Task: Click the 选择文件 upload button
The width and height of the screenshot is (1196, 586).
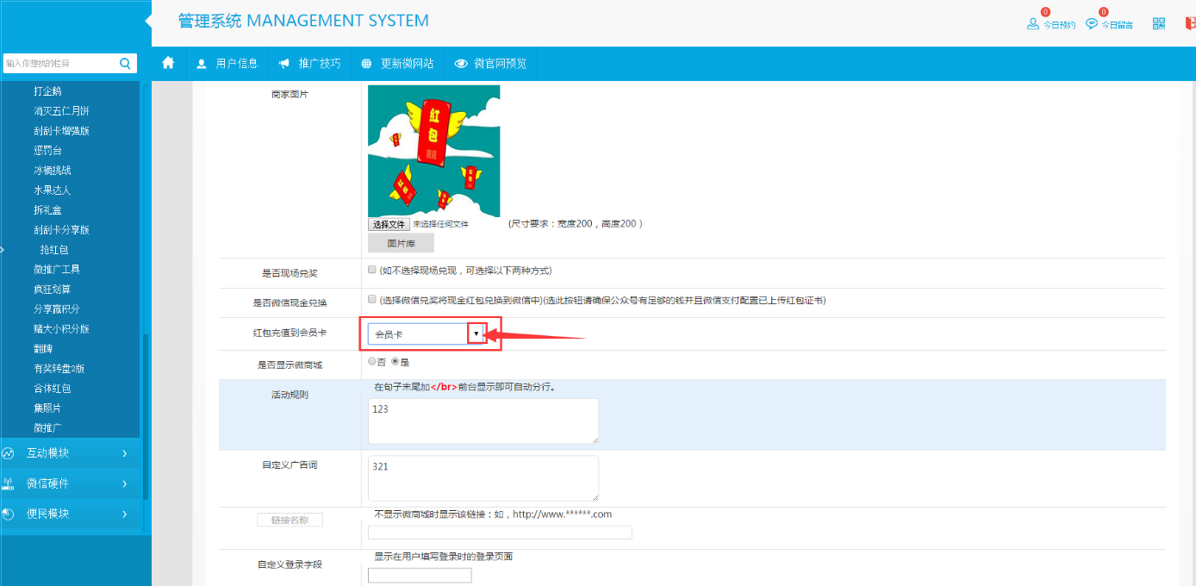Action: pos(389,224)
